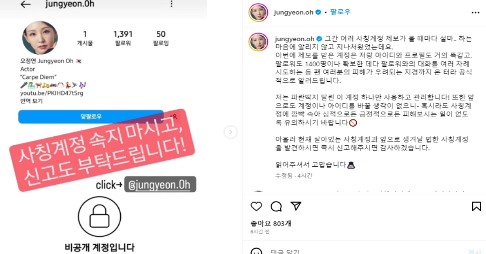Click the jungyeon.oh username in the caption
This screenshot has height=254, width=486.
[294, 38]
